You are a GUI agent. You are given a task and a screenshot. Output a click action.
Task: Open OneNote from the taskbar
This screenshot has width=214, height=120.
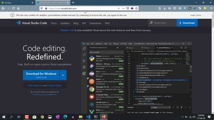coord(58,117)
